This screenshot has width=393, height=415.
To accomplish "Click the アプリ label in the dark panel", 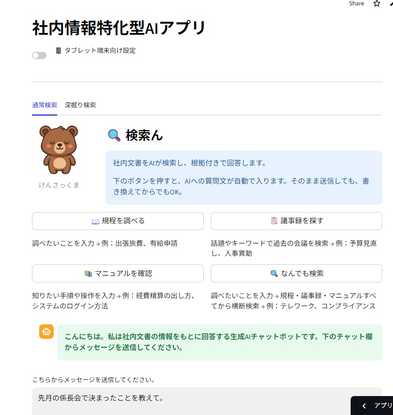I will [x=383, y=406].
